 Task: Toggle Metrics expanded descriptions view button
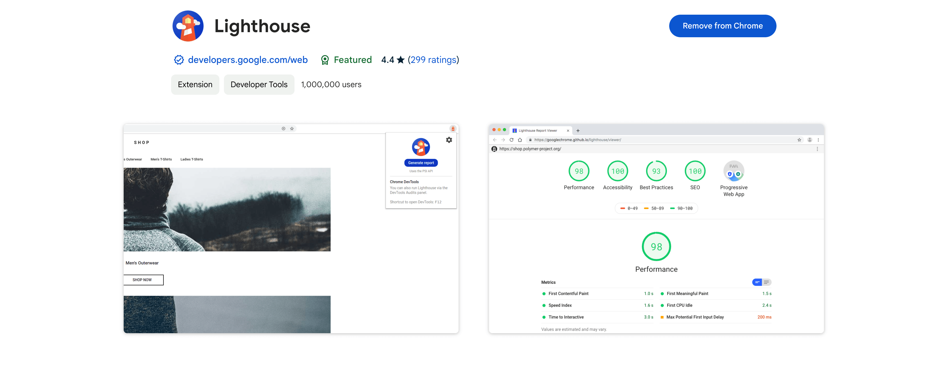click(x=767, y=282)
